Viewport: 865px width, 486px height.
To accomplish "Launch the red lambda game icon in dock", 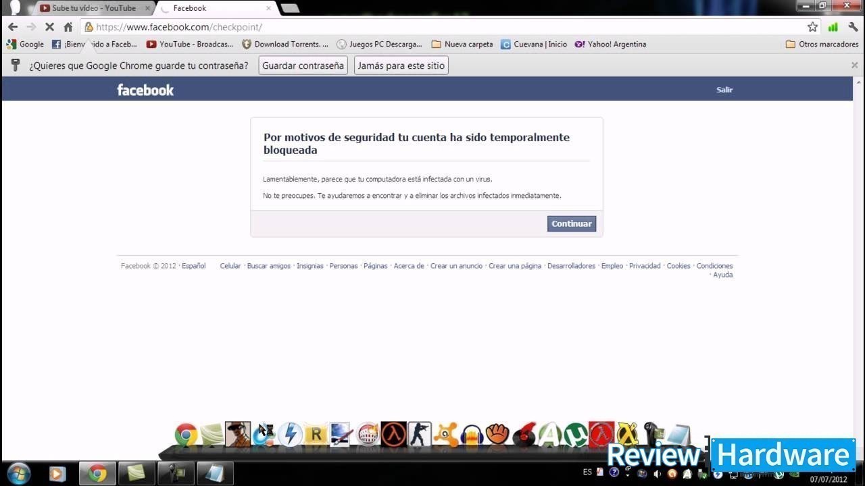I will (601, 434).
